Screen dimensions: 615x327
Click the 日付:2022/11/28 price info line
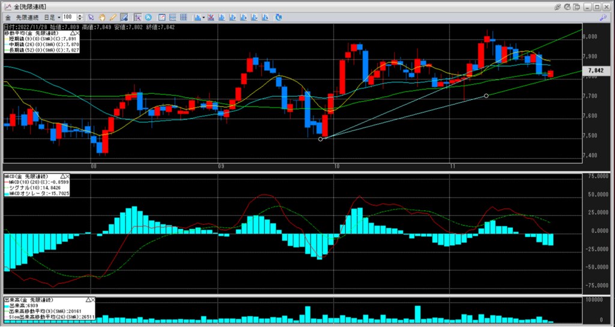tap(89, 27)
